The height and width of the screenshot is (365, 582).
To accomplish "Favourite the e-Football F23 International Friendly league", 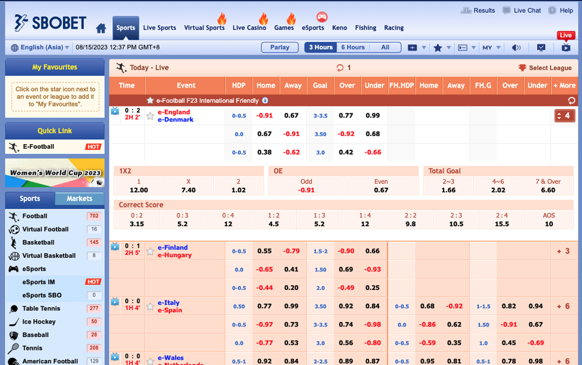I will coord(150,101).
